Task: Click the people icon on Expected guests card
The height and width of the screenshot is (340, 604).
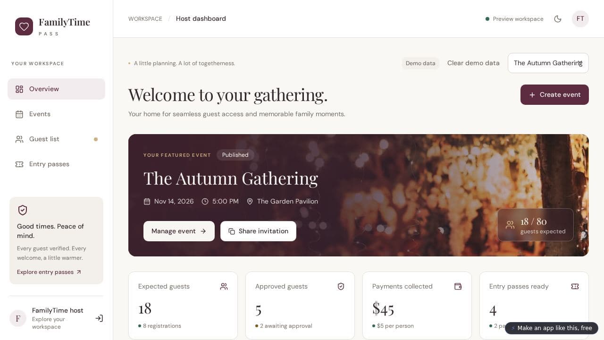Action: (x=224, y=286)
